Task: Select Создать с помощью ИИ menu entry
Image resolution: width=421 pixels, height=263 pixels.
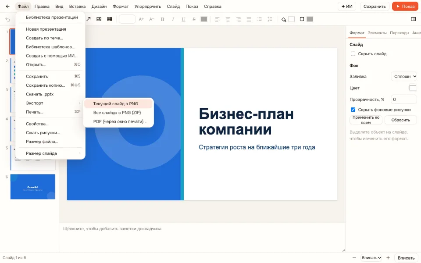Action: (x=50, y=56)
